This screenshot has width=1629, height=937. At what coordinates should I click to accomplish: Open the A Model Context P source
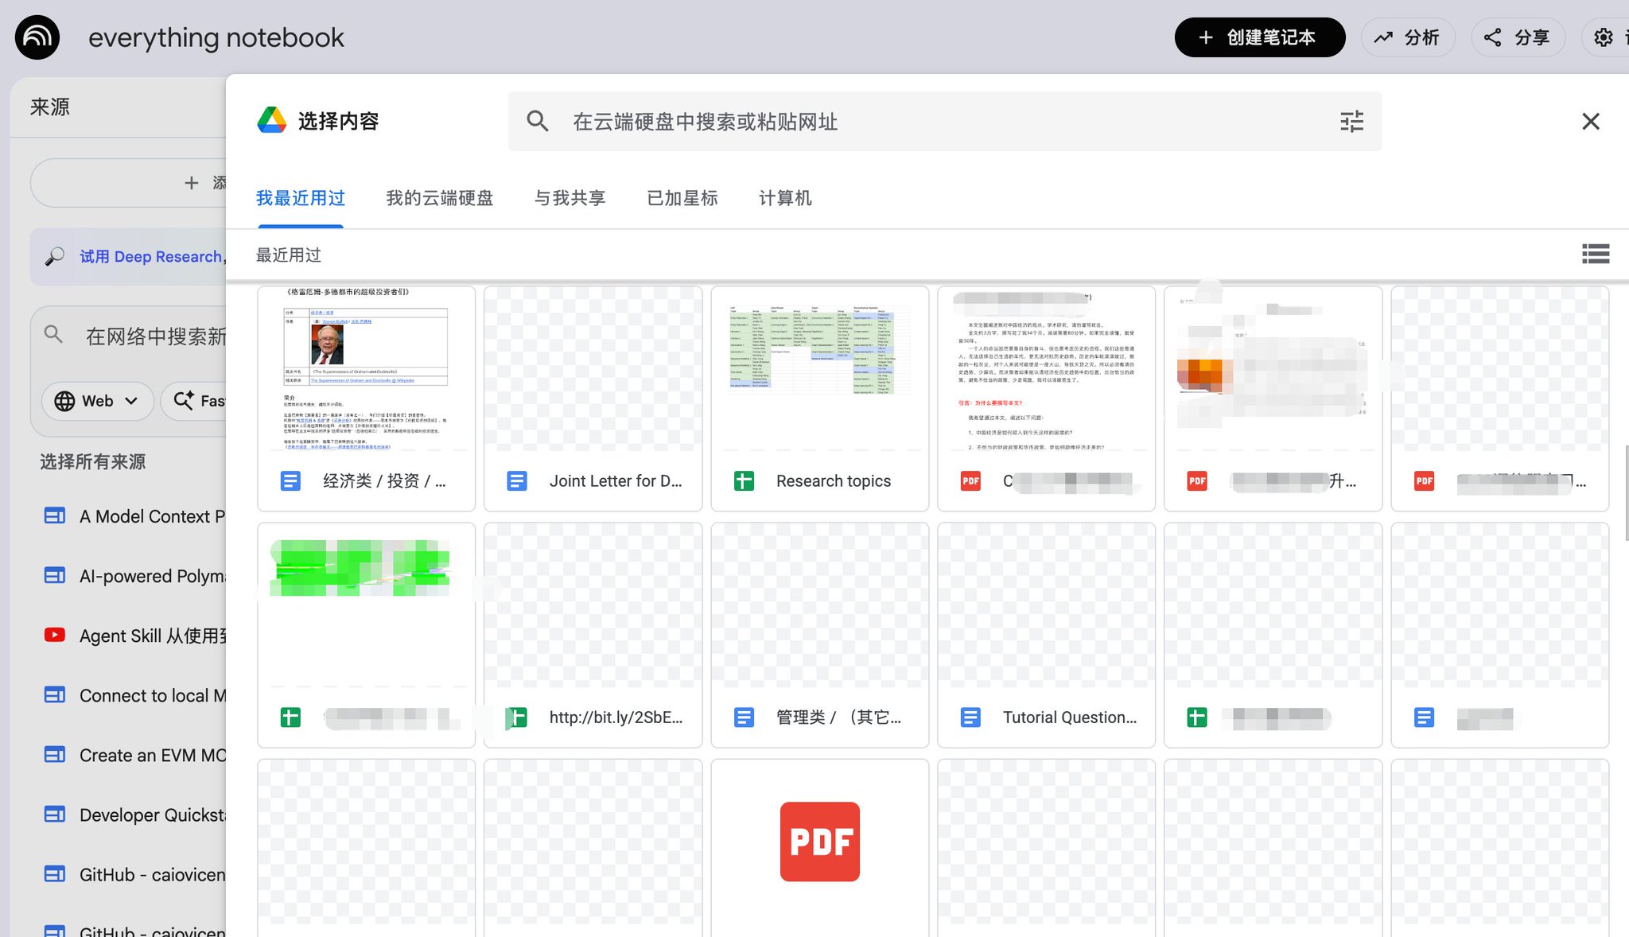coord(152,517)
